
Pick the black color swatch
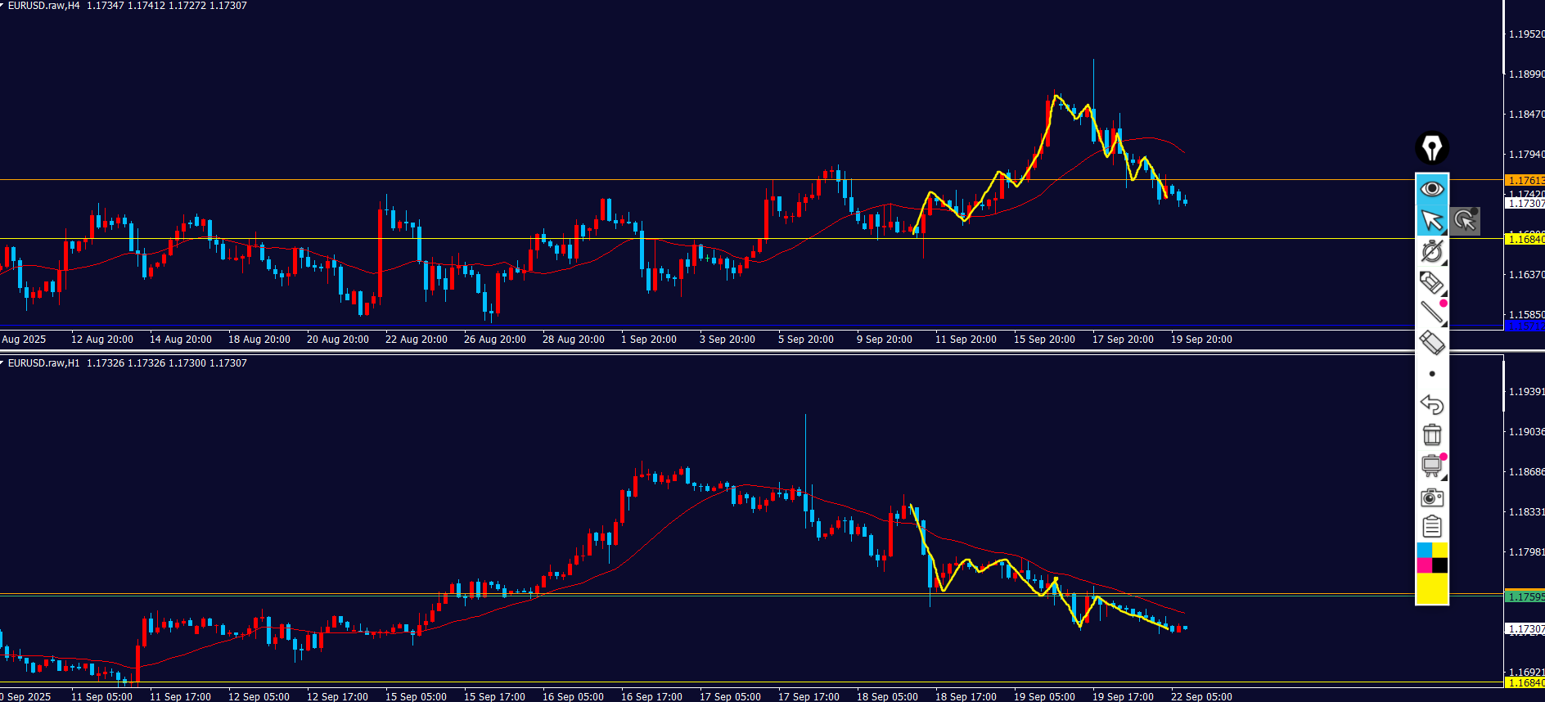point(1439,565)
